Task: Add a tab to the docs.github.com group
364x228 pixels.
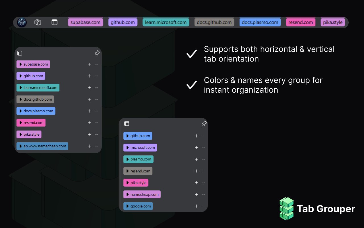Action: point(90,99)
